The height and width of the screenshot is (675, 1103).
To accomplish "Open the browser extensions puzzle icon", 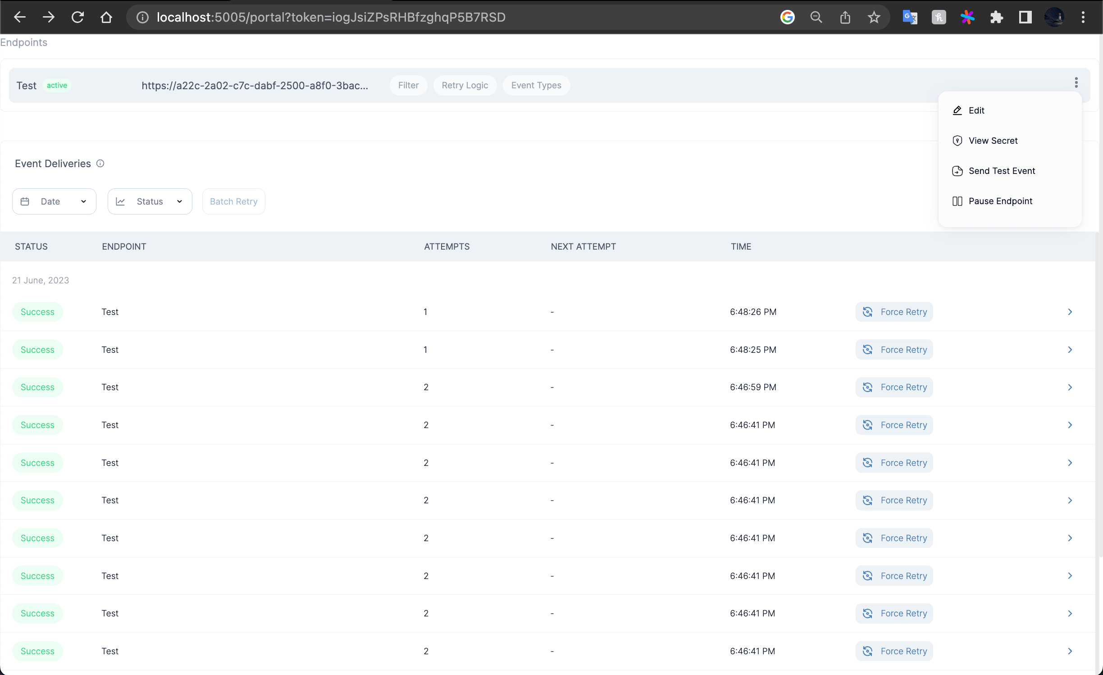I will (997, 17).
